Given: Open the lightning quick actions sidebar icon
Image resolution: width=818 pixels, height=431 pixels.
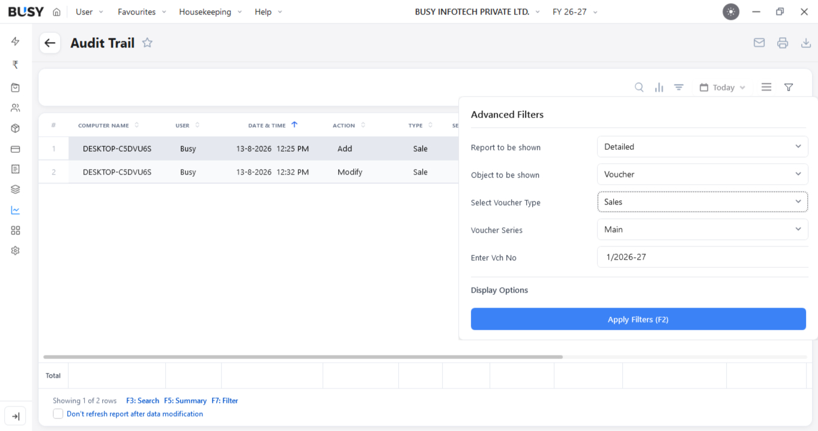Looking at the screenshot, I should click(16, 41).
